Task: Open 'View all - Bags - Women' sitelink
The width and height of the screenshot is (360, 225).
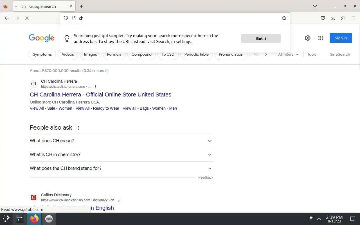Action: tap(144, 108)
